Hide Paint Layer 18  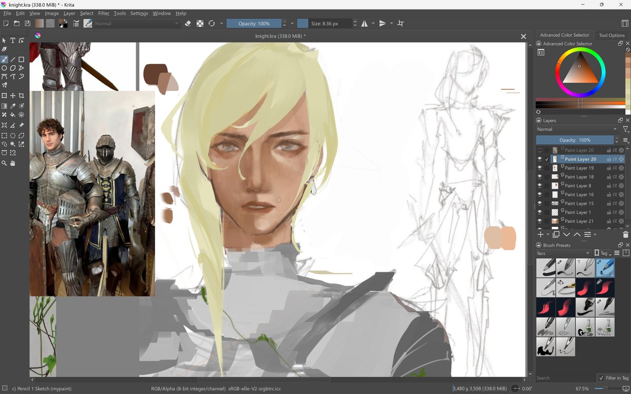pos(539,177)
